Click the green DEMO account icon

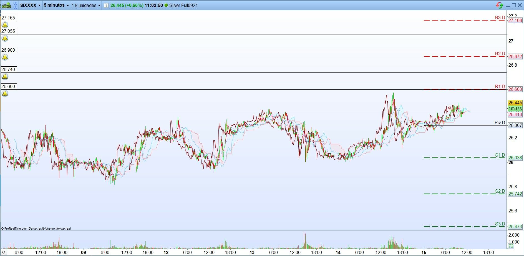coord(6,5)
